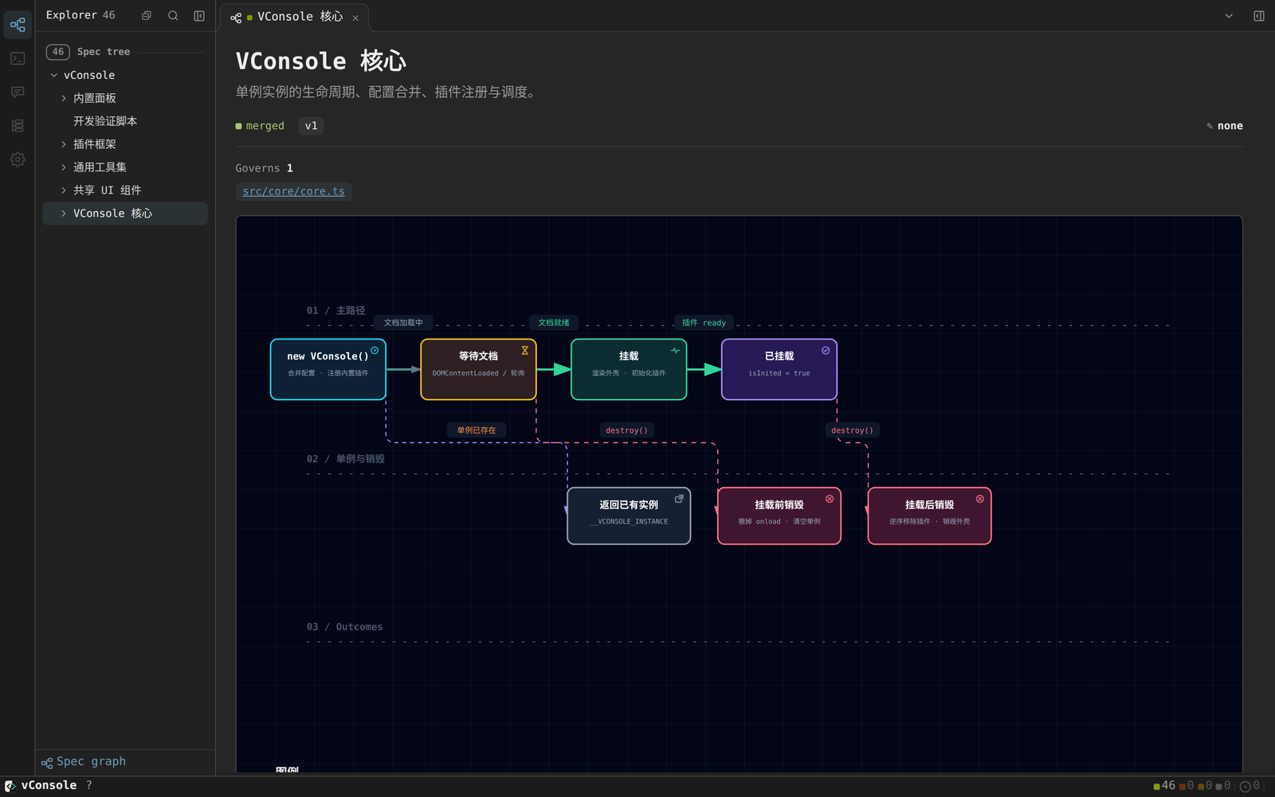Select the VConsole 核心 editor tab
The image size is (1275, 797).
click(x=294, y=17)
